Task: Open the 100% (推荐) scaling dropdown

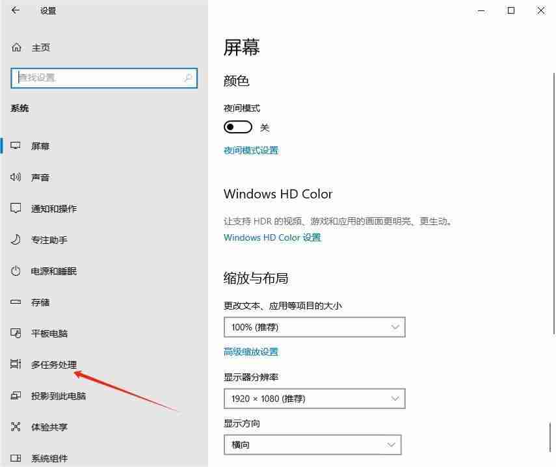Action: pyautogui.click(x=315, y=327)
